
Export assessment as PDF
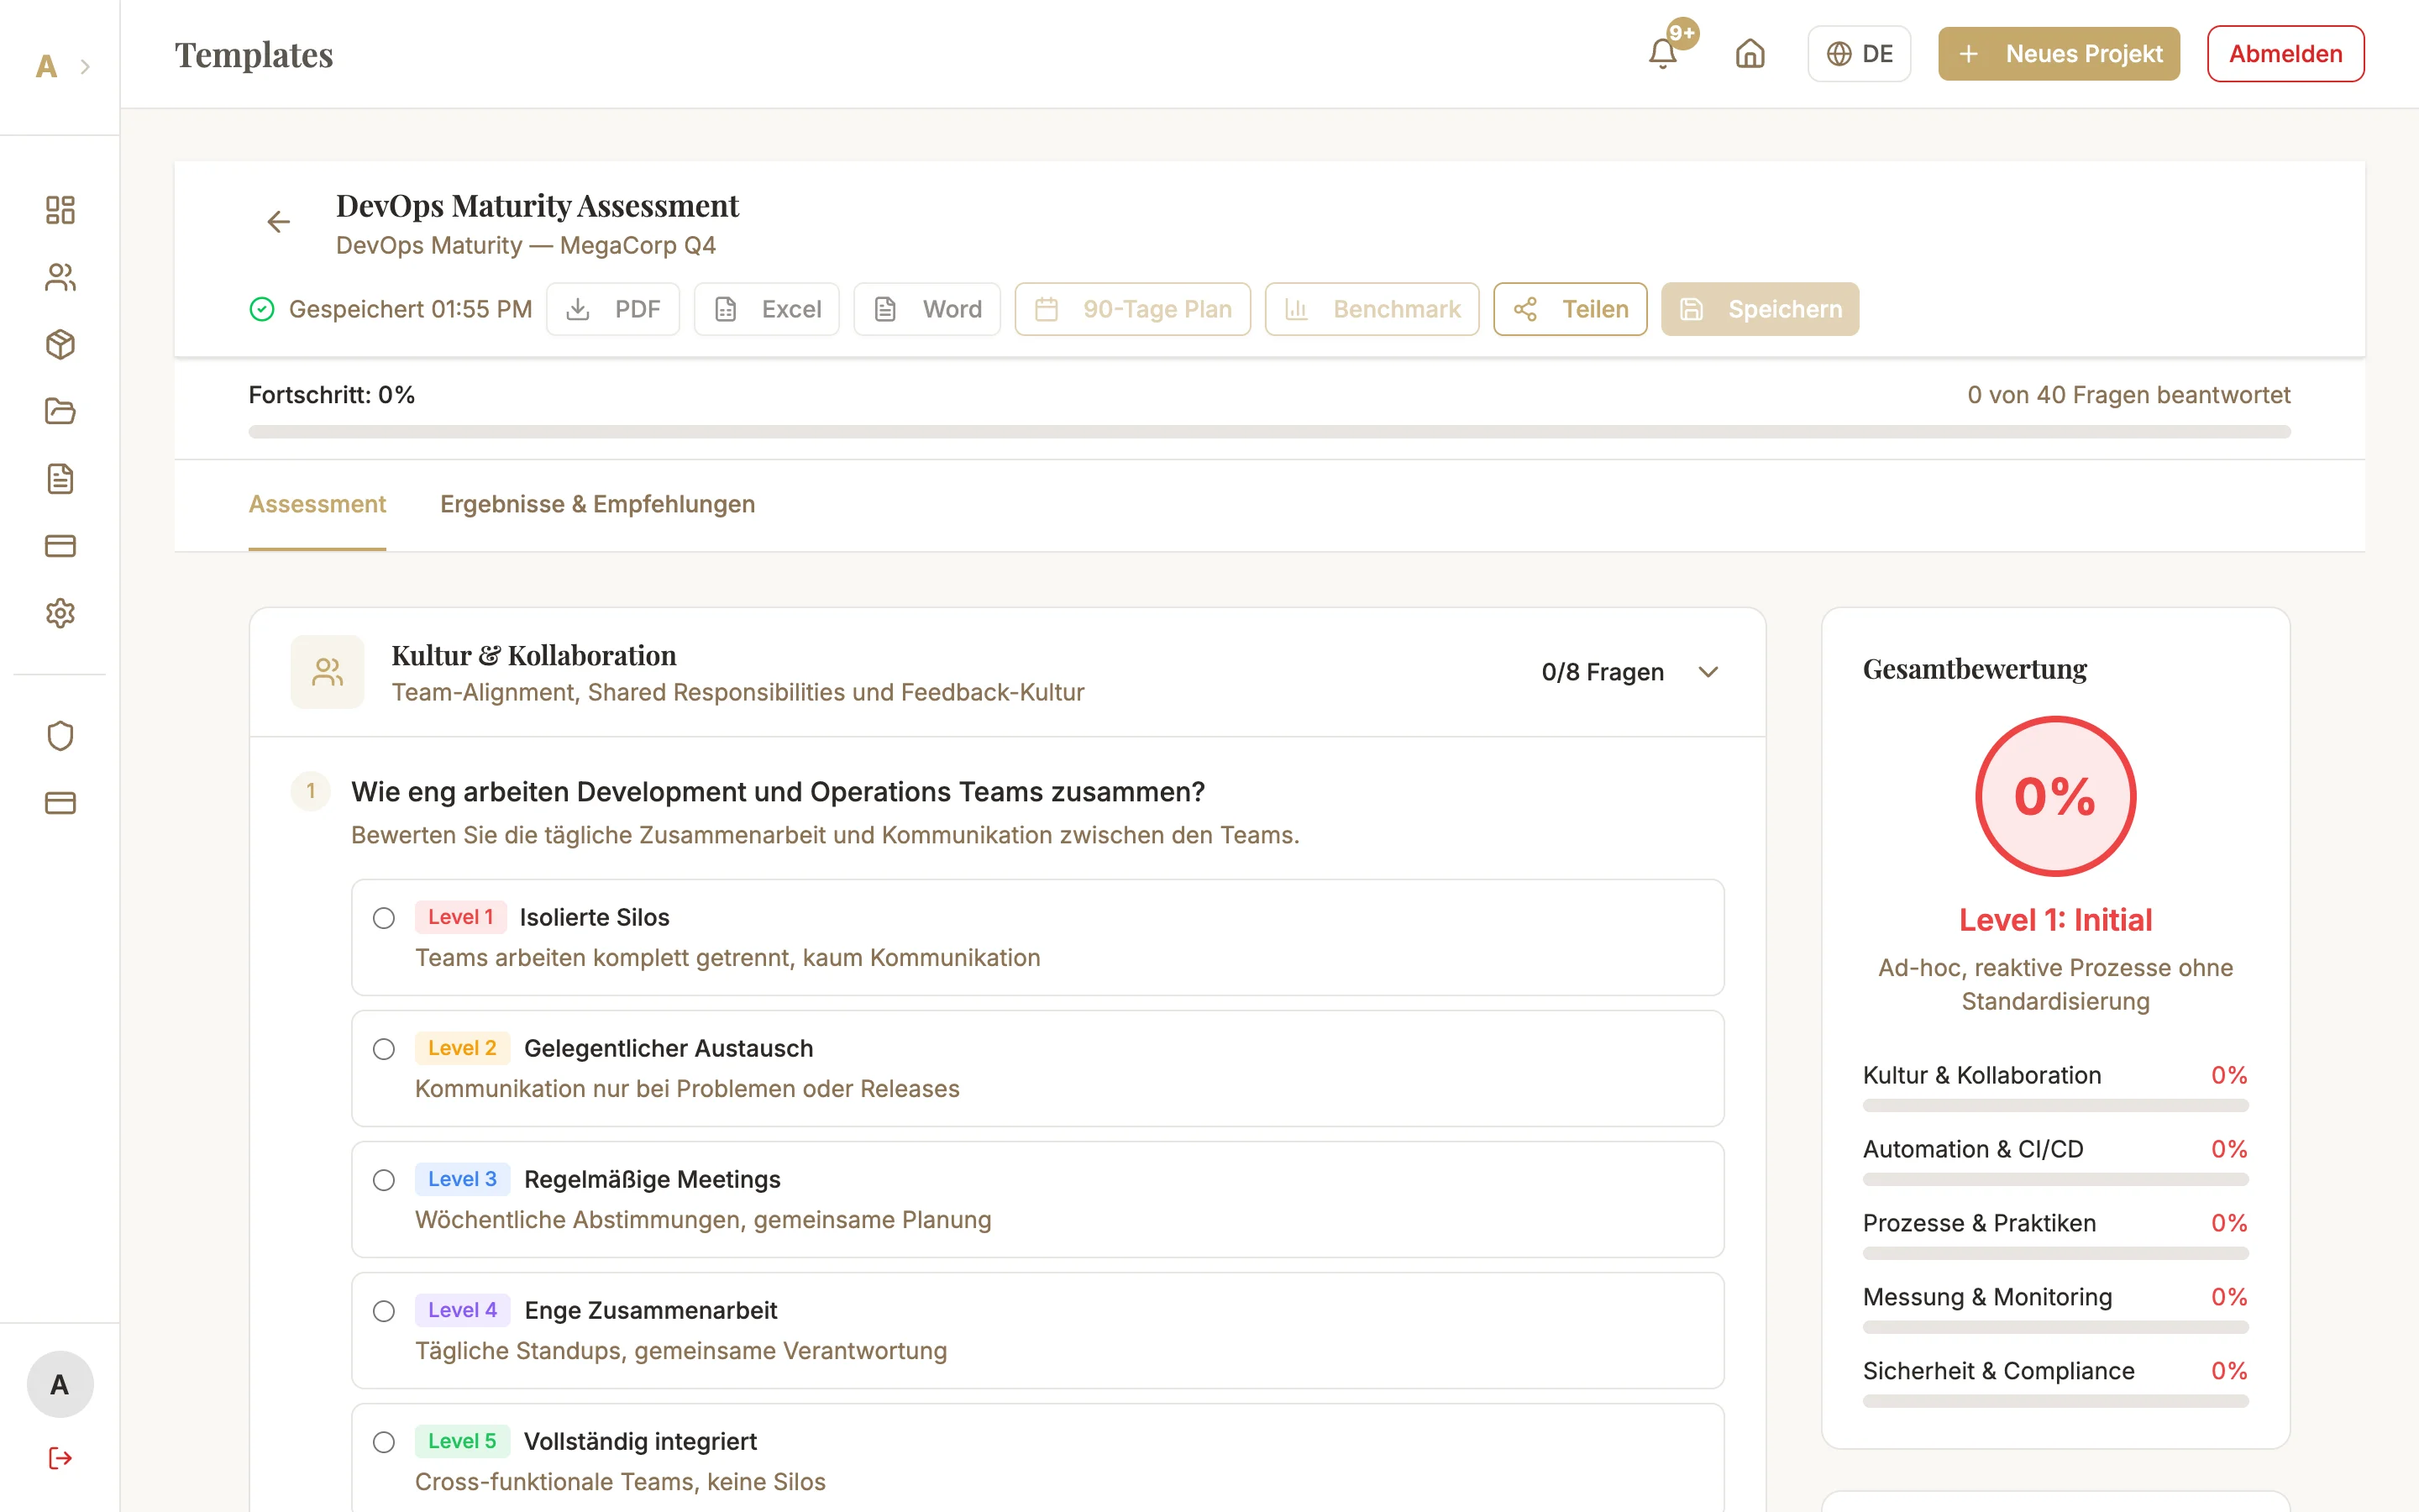click(x=613, y=309)
